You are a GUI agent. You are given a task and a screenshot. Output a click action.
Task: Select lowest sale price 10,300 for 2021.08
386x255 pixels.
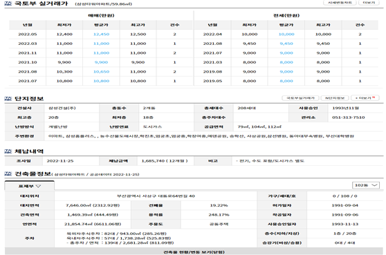(64, 72)
